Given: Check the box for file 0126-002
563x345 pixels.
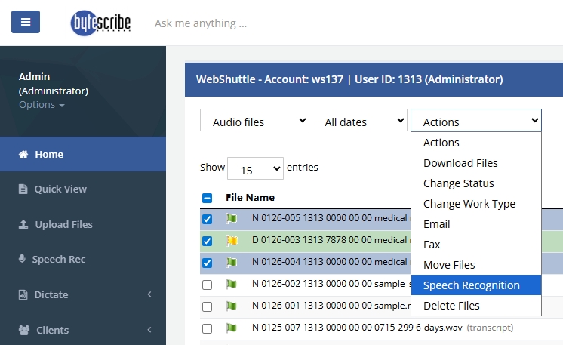Looking at the screenshot, I should tap(208, 285).
